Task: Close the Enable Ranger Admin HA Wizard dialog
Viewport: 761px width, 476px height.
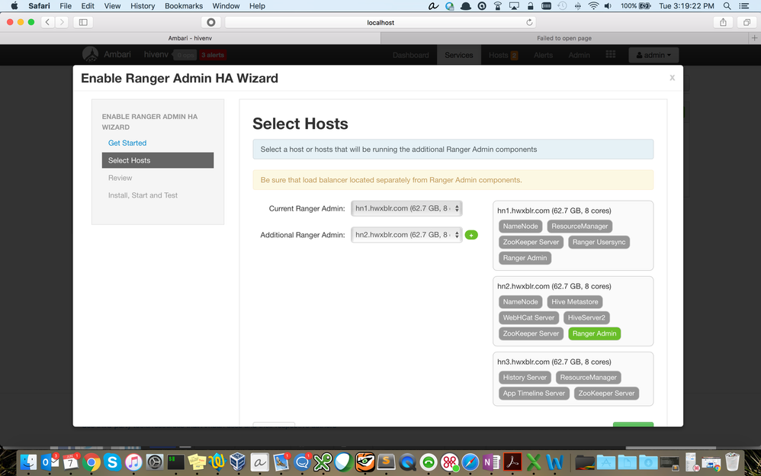Action: (x=672, y=78)
